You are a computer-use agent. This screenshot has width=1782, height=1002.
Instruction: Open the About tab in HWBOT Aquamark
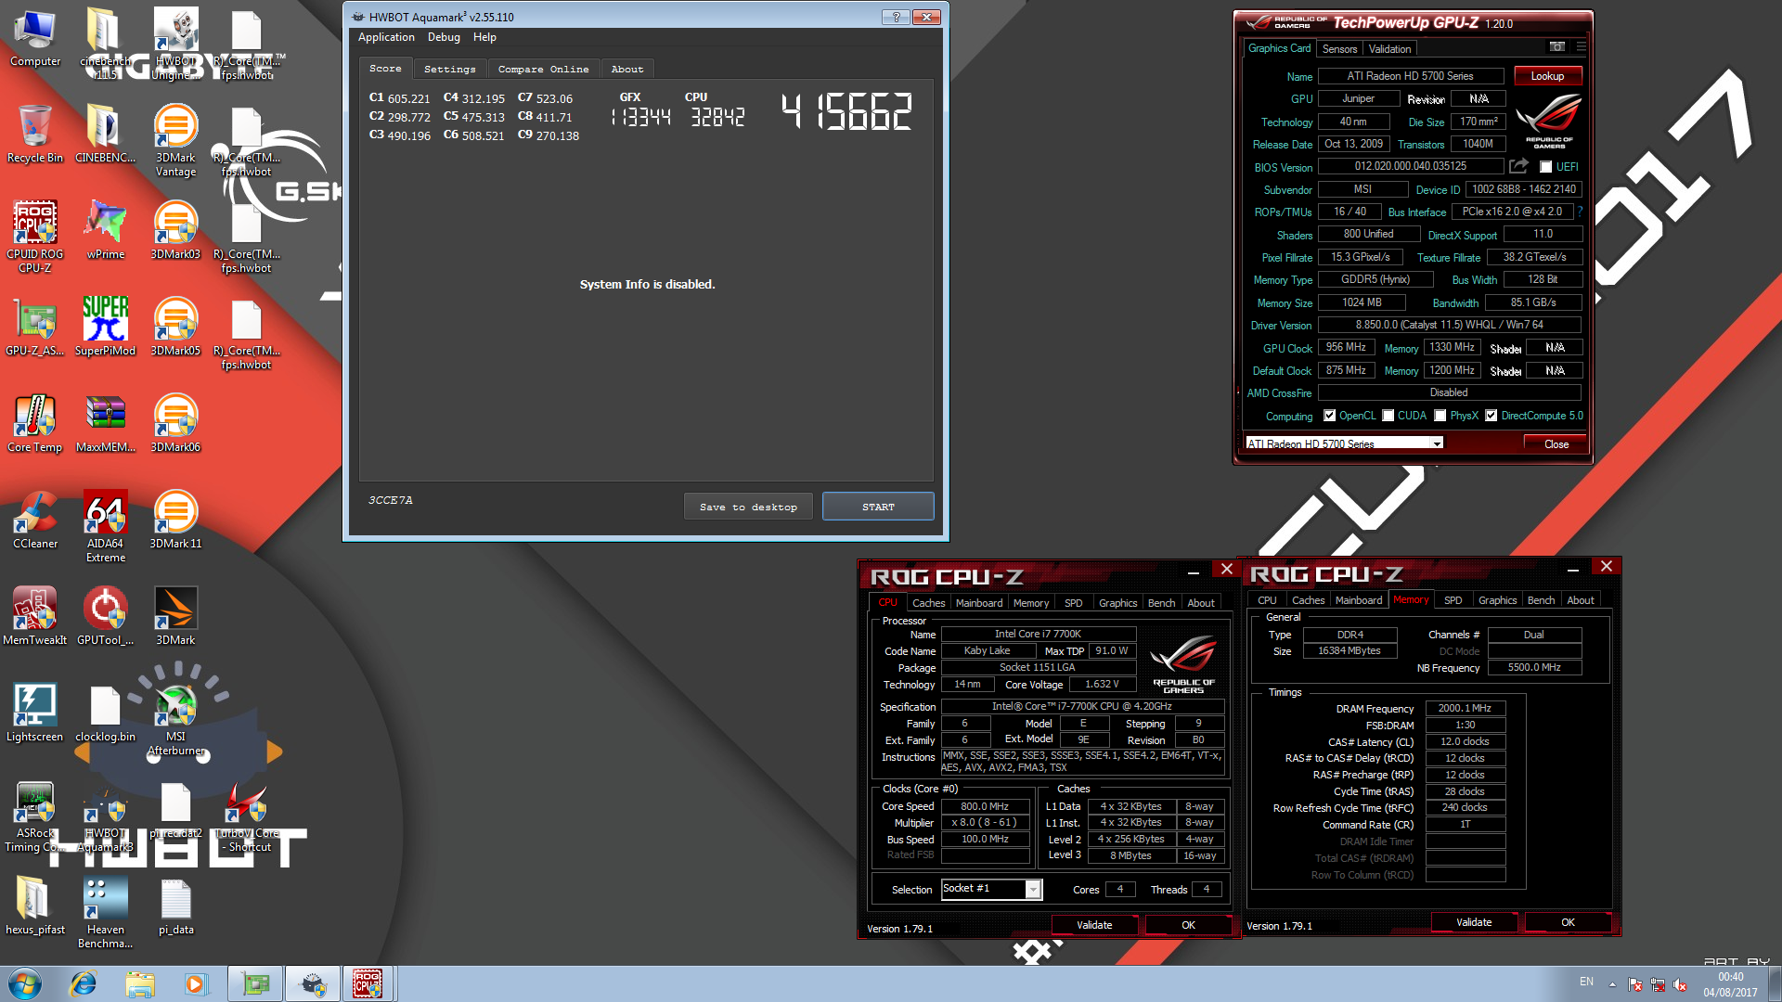(627, 70)
